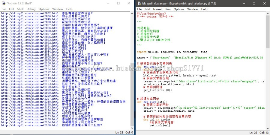Image resolution: width=270 pixels, height=135 pixels.
Task: Click the 'get_info(url)' line
Action: pyautogui.click(x=160, y=125)
